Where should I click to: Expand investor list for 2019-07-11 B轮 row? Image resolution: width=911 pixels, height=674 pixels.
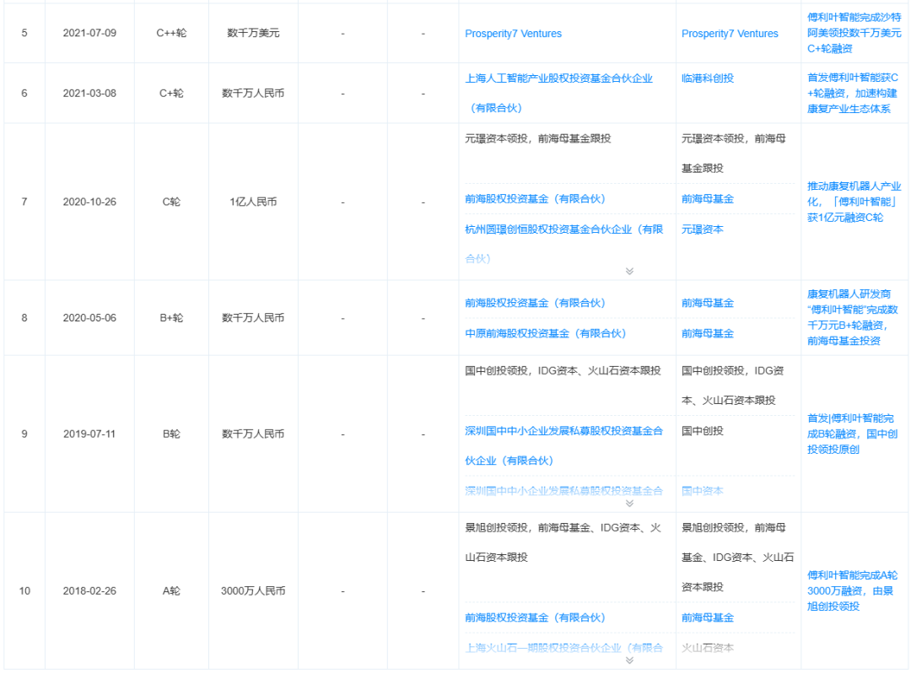point(629,504)
